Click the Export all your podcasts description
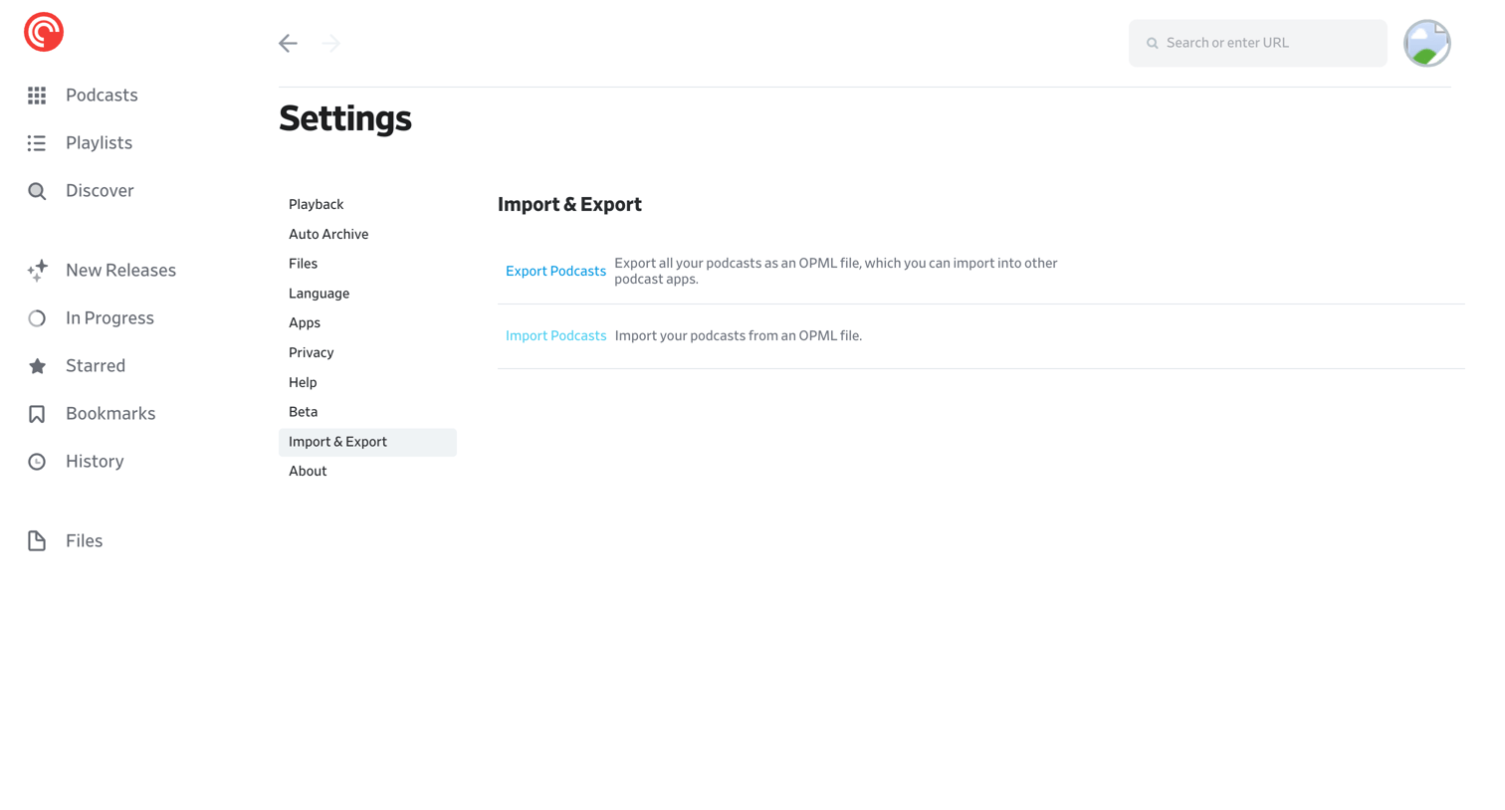 click(x=836, y=271)
